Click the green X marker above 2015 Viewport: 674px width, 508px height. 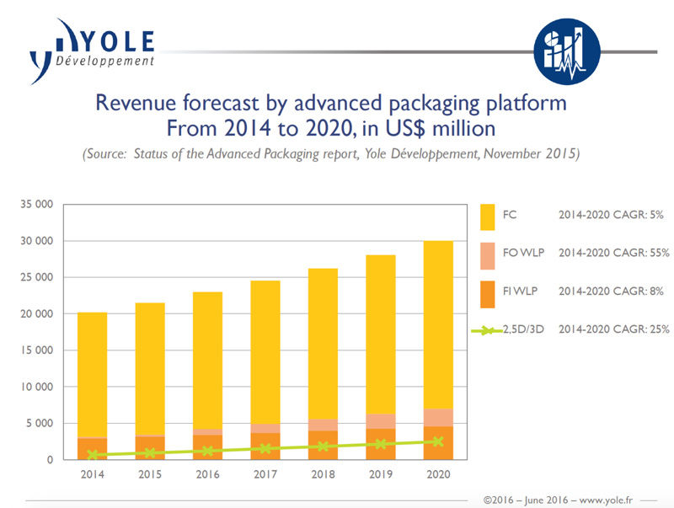tap(149, 453)
